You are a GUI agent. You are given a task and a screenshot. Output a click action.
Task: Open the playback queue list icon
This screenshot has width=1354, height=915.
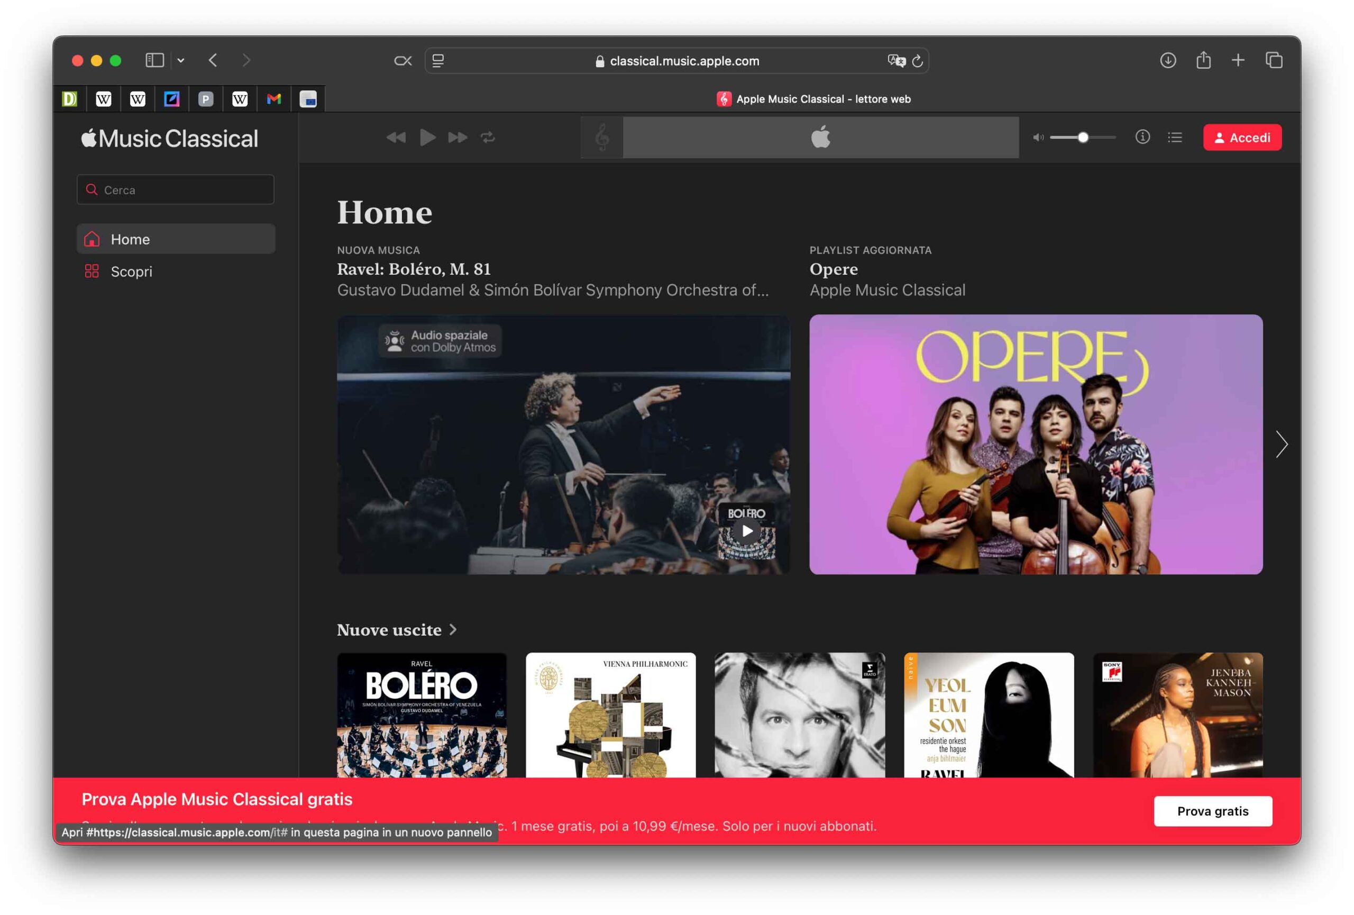[x=1175, y=138]
